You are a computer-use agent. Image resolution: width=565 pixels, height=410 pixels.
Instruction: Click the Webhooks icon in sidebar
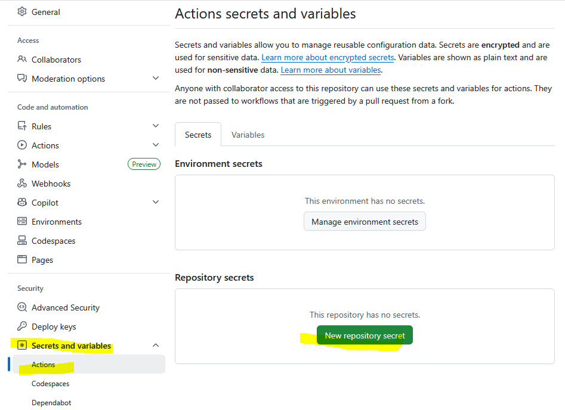[x=22, y=184]
